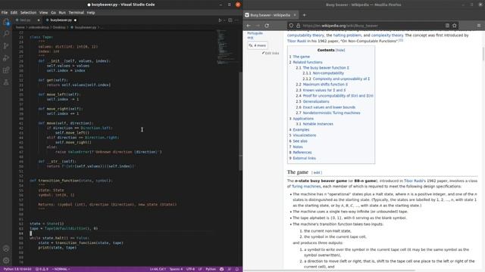Open 'The game' contents link
The width and height of the screenshot is (485, 272).
coord(302,57)
